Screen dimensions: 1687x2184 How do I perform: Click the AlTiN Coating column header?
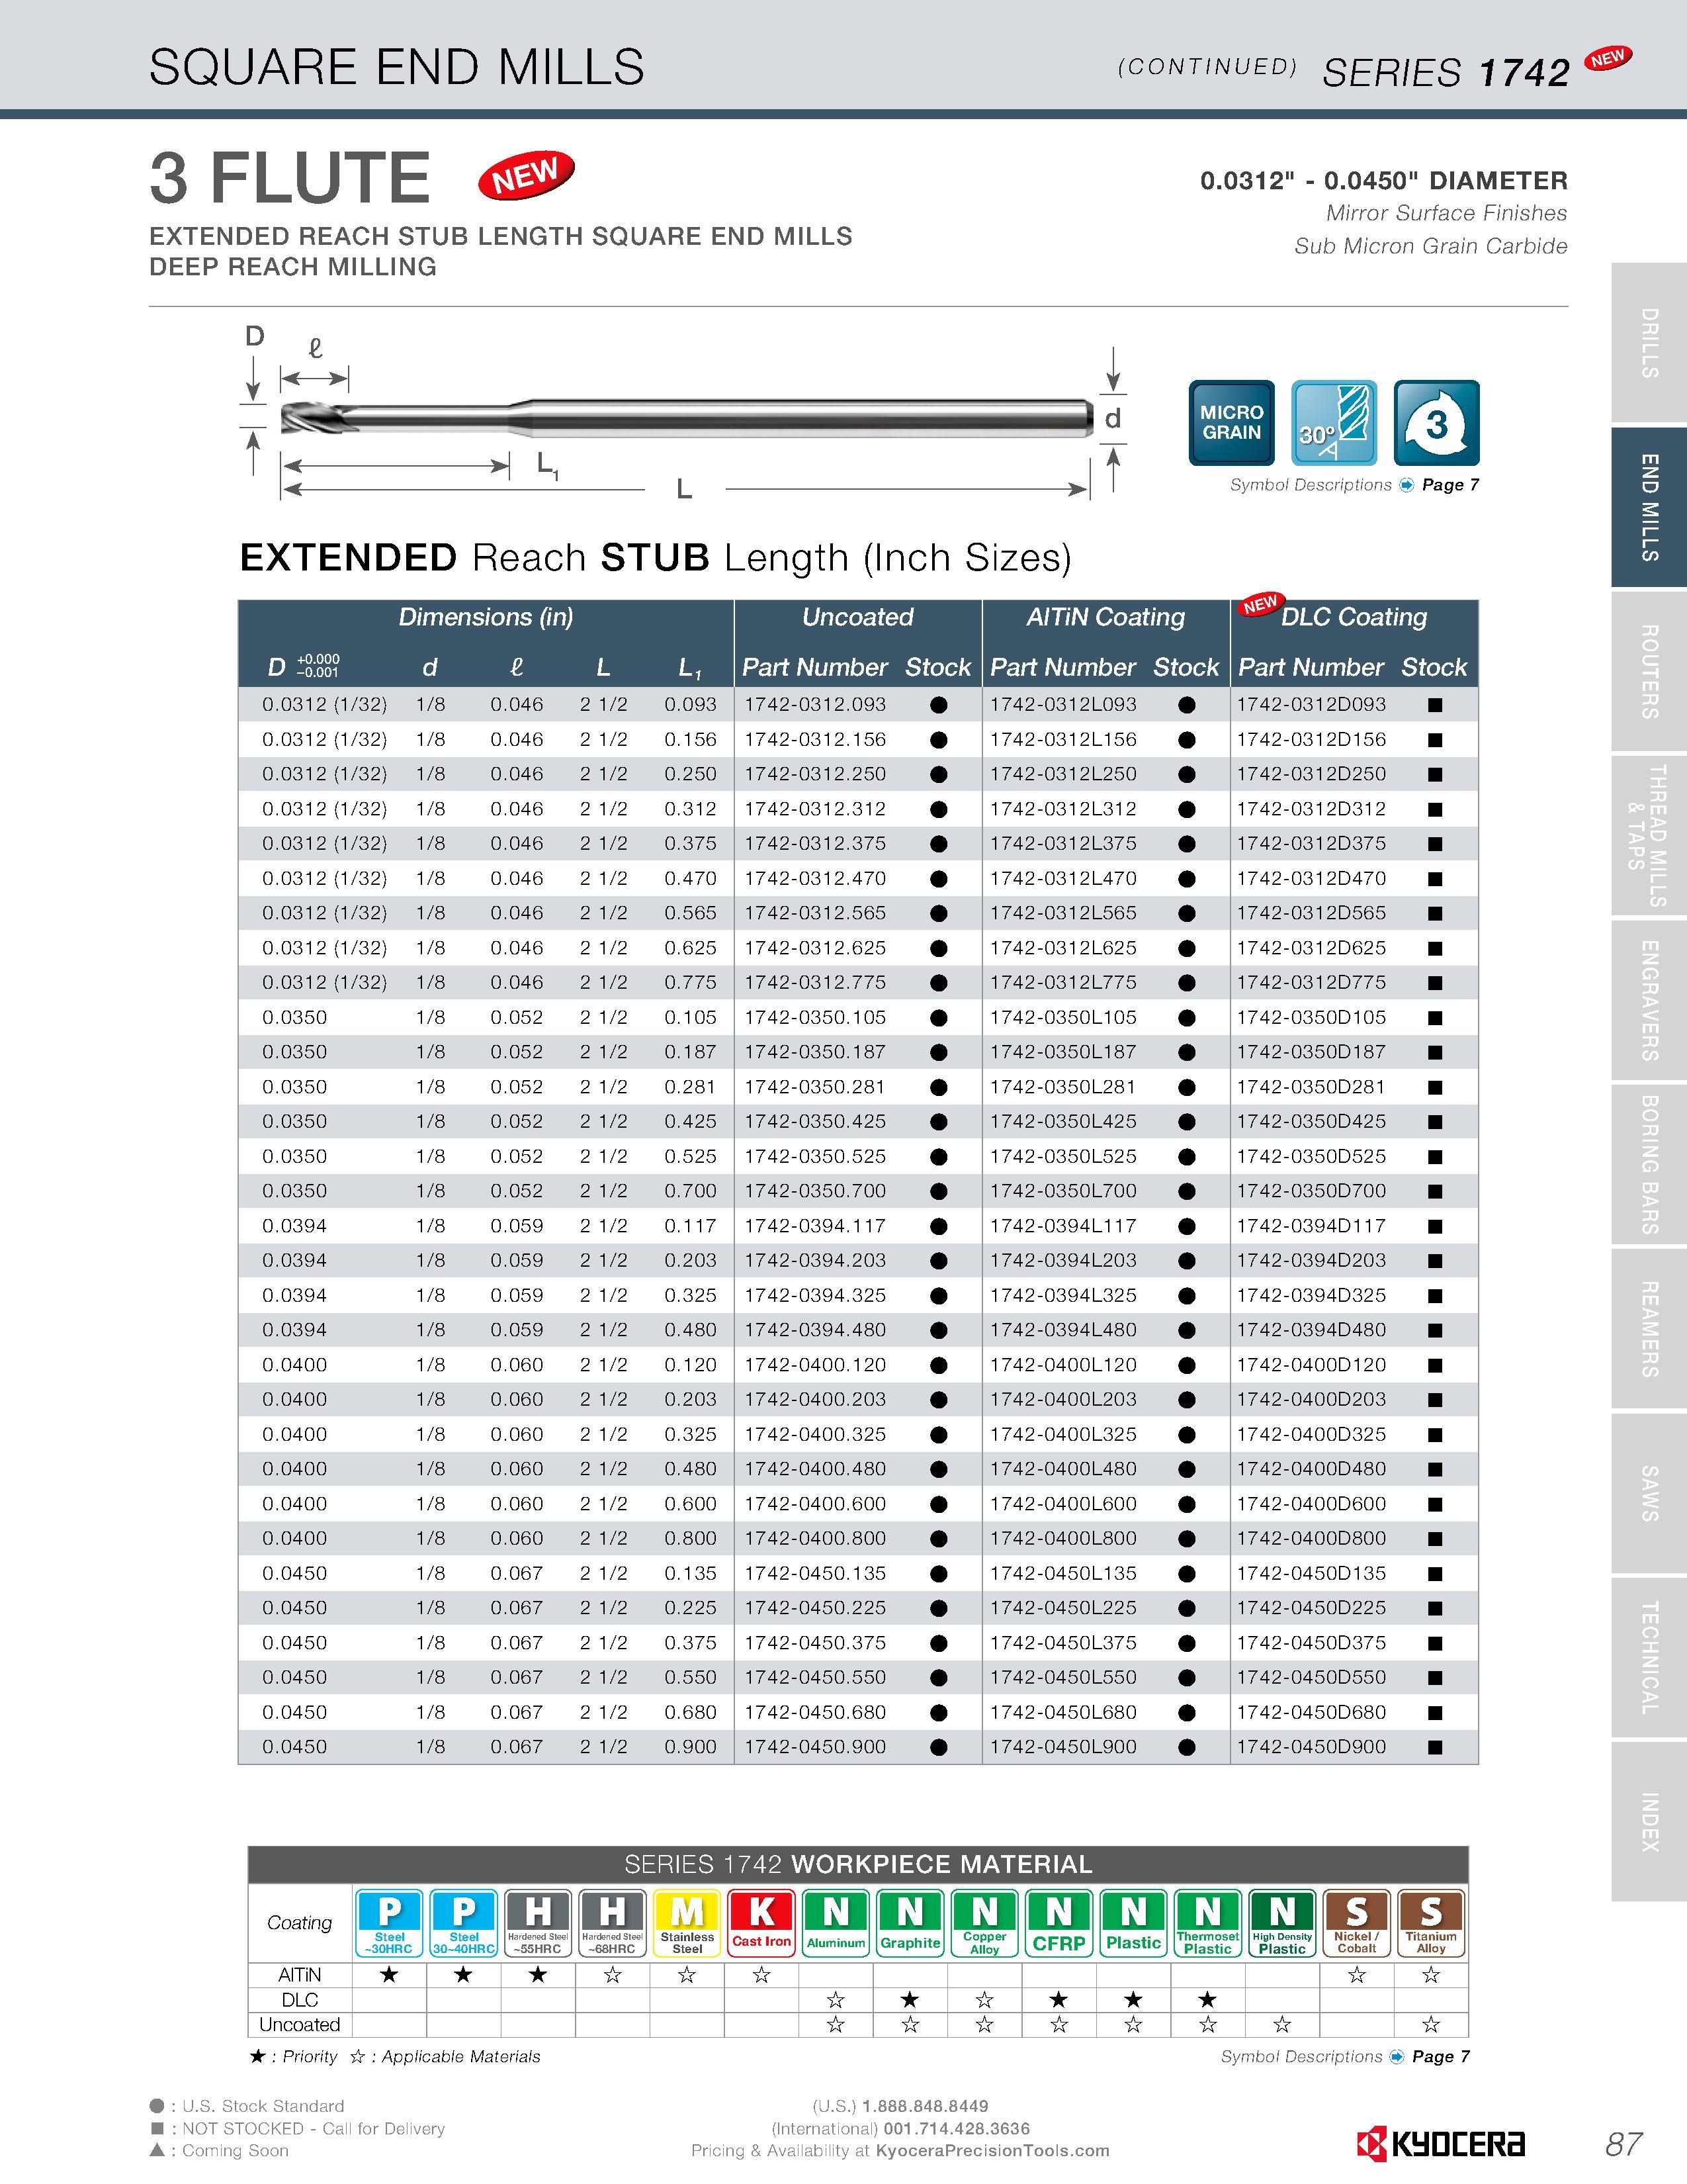pyautogui.click(x=1105, y=617)
